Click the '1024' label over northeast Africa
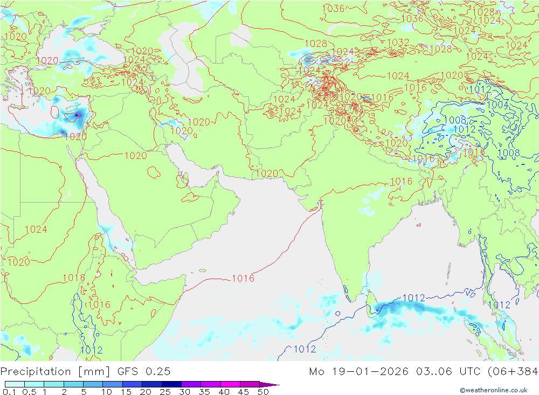 [x=36, y=230]
